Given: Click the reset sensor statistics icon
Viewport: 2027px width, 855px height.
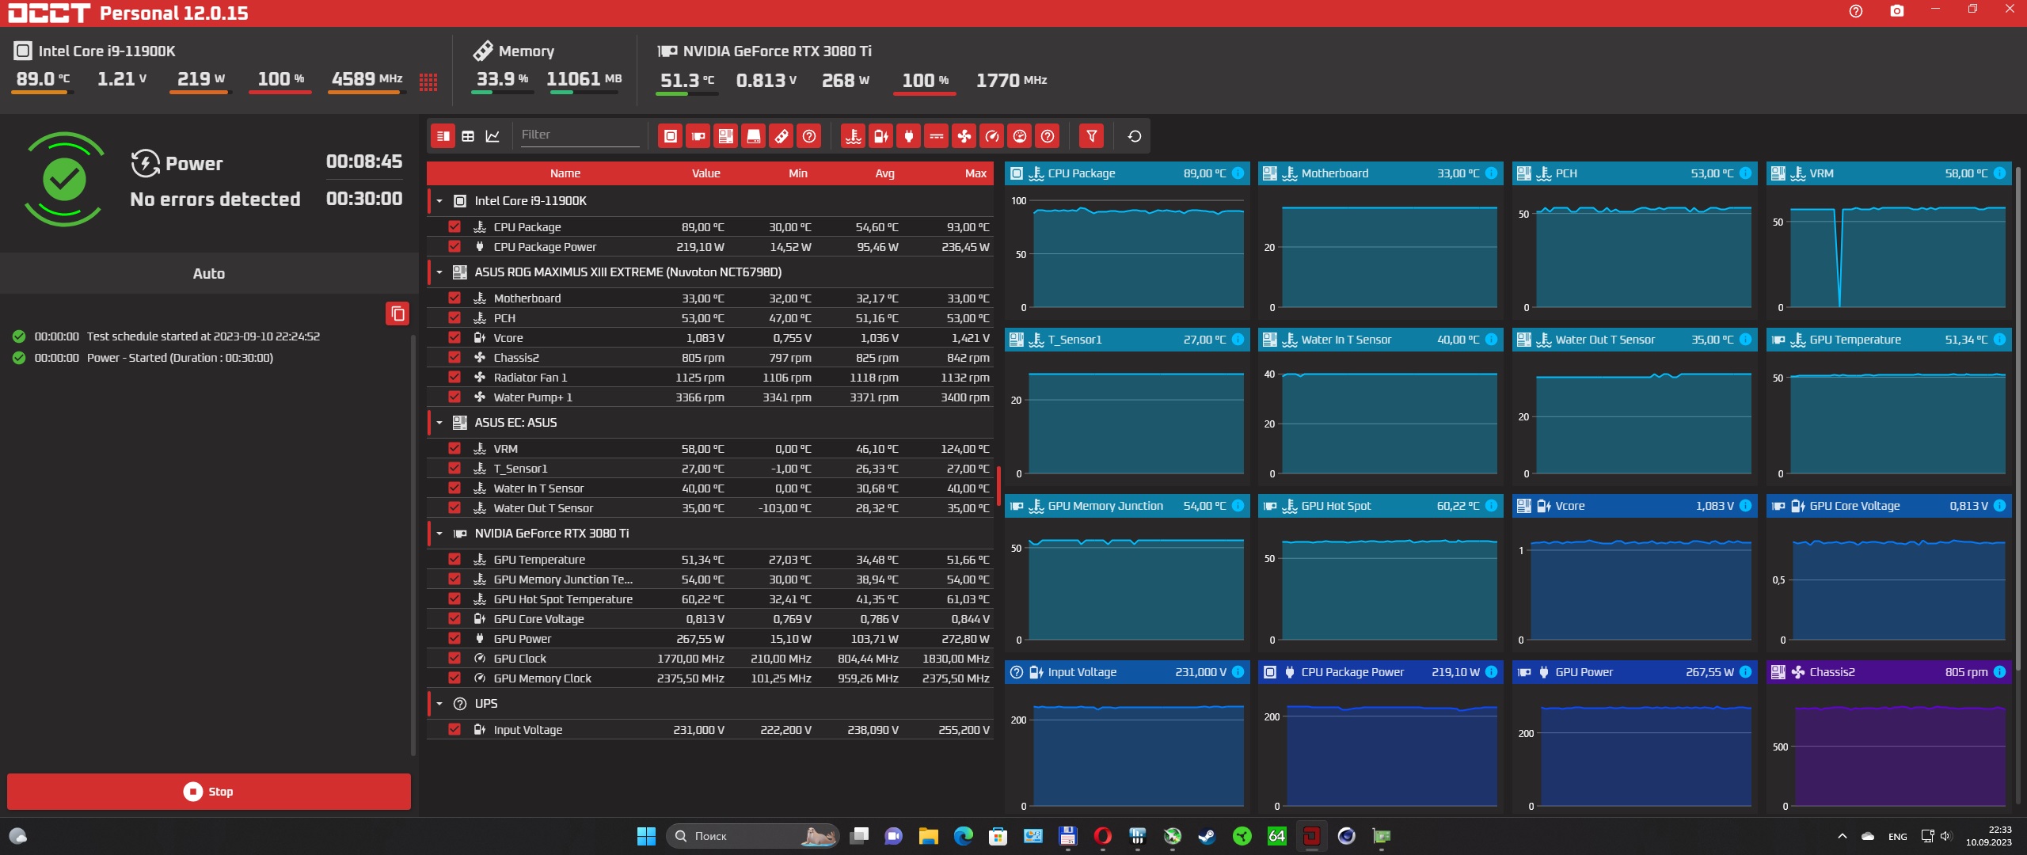Looking at the screenshot, I should click(1134, 136).
